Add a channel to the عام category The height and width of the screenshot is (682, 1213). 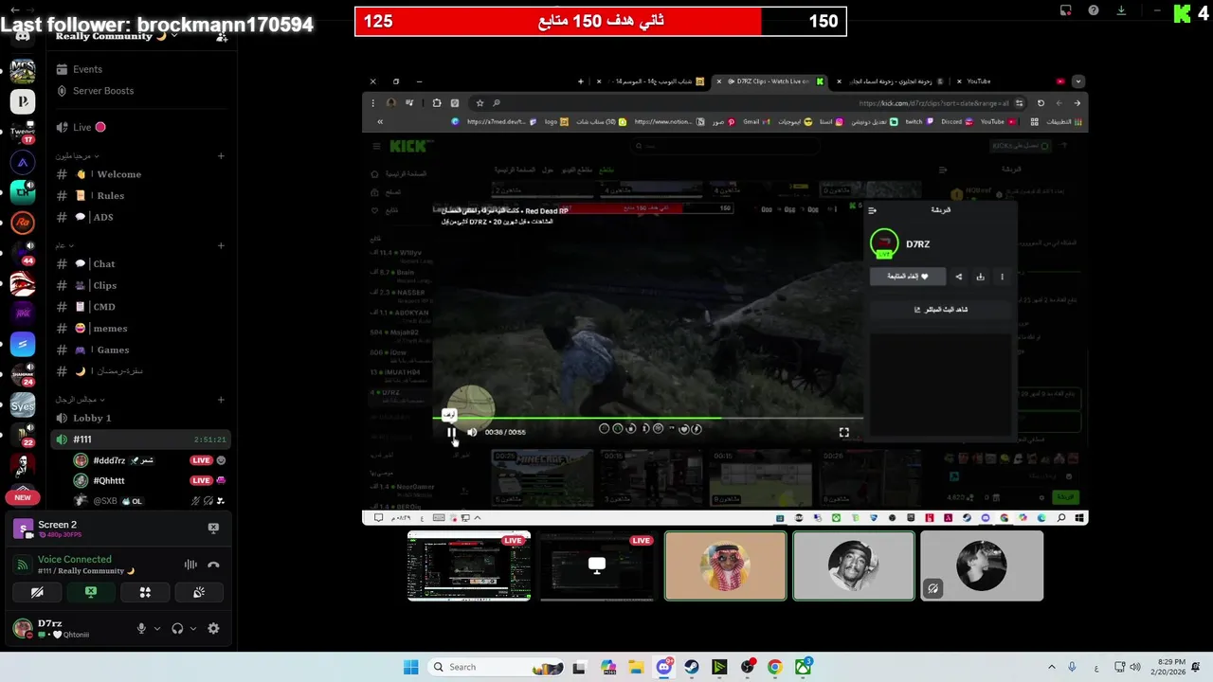(221, 245)
